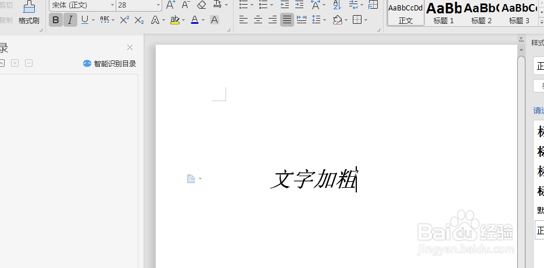Screen dimensions: 544x268
Task: Sort text with the A-Z icon
Action: 337,5
